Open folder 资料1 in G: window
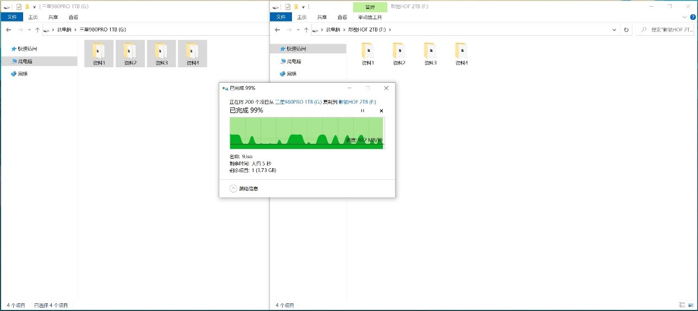The height and width of the screenshot is (311, 698). pos(99,53)
